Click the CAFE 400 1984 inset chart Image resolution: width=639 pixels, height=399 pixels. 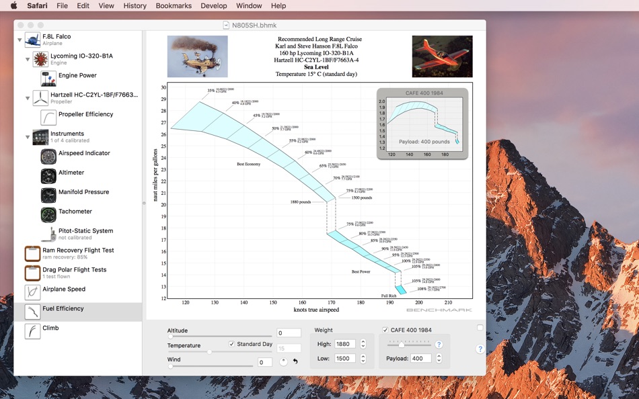click(x=422, y=124)
